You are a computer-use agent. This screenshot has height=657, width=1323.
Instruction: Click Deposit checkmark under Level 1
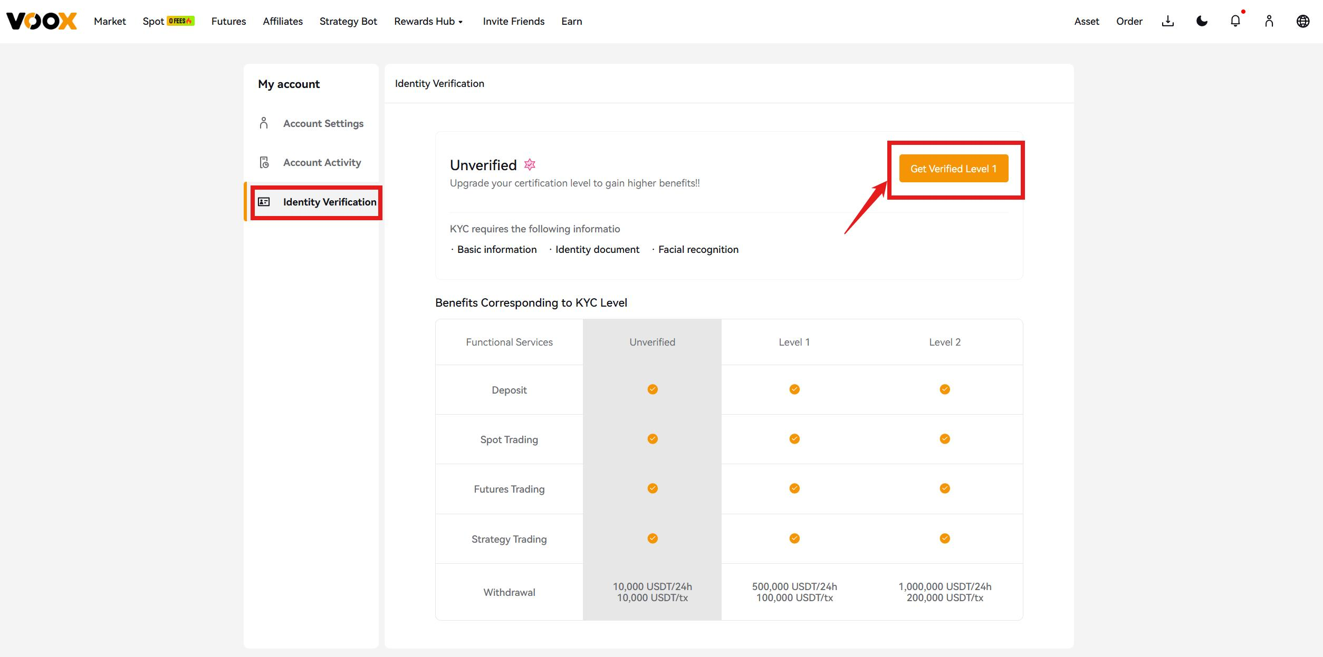point(794,389)
